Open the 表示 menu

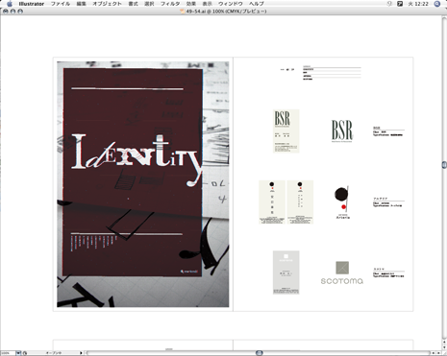(x=208, y=4)
